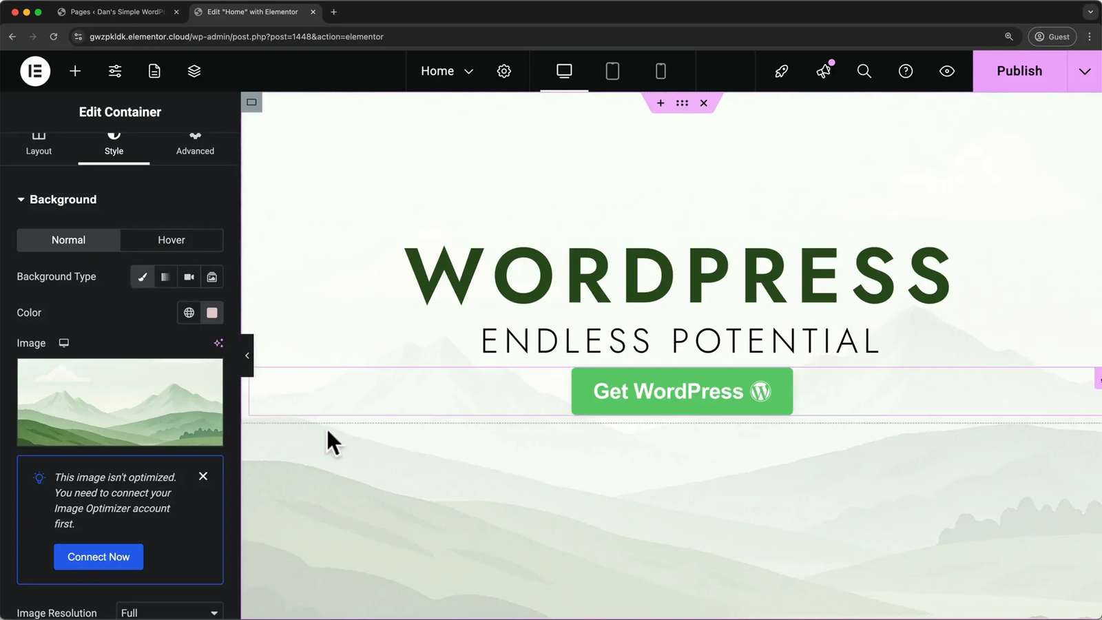Select classic brush background type

pos(143,277)
